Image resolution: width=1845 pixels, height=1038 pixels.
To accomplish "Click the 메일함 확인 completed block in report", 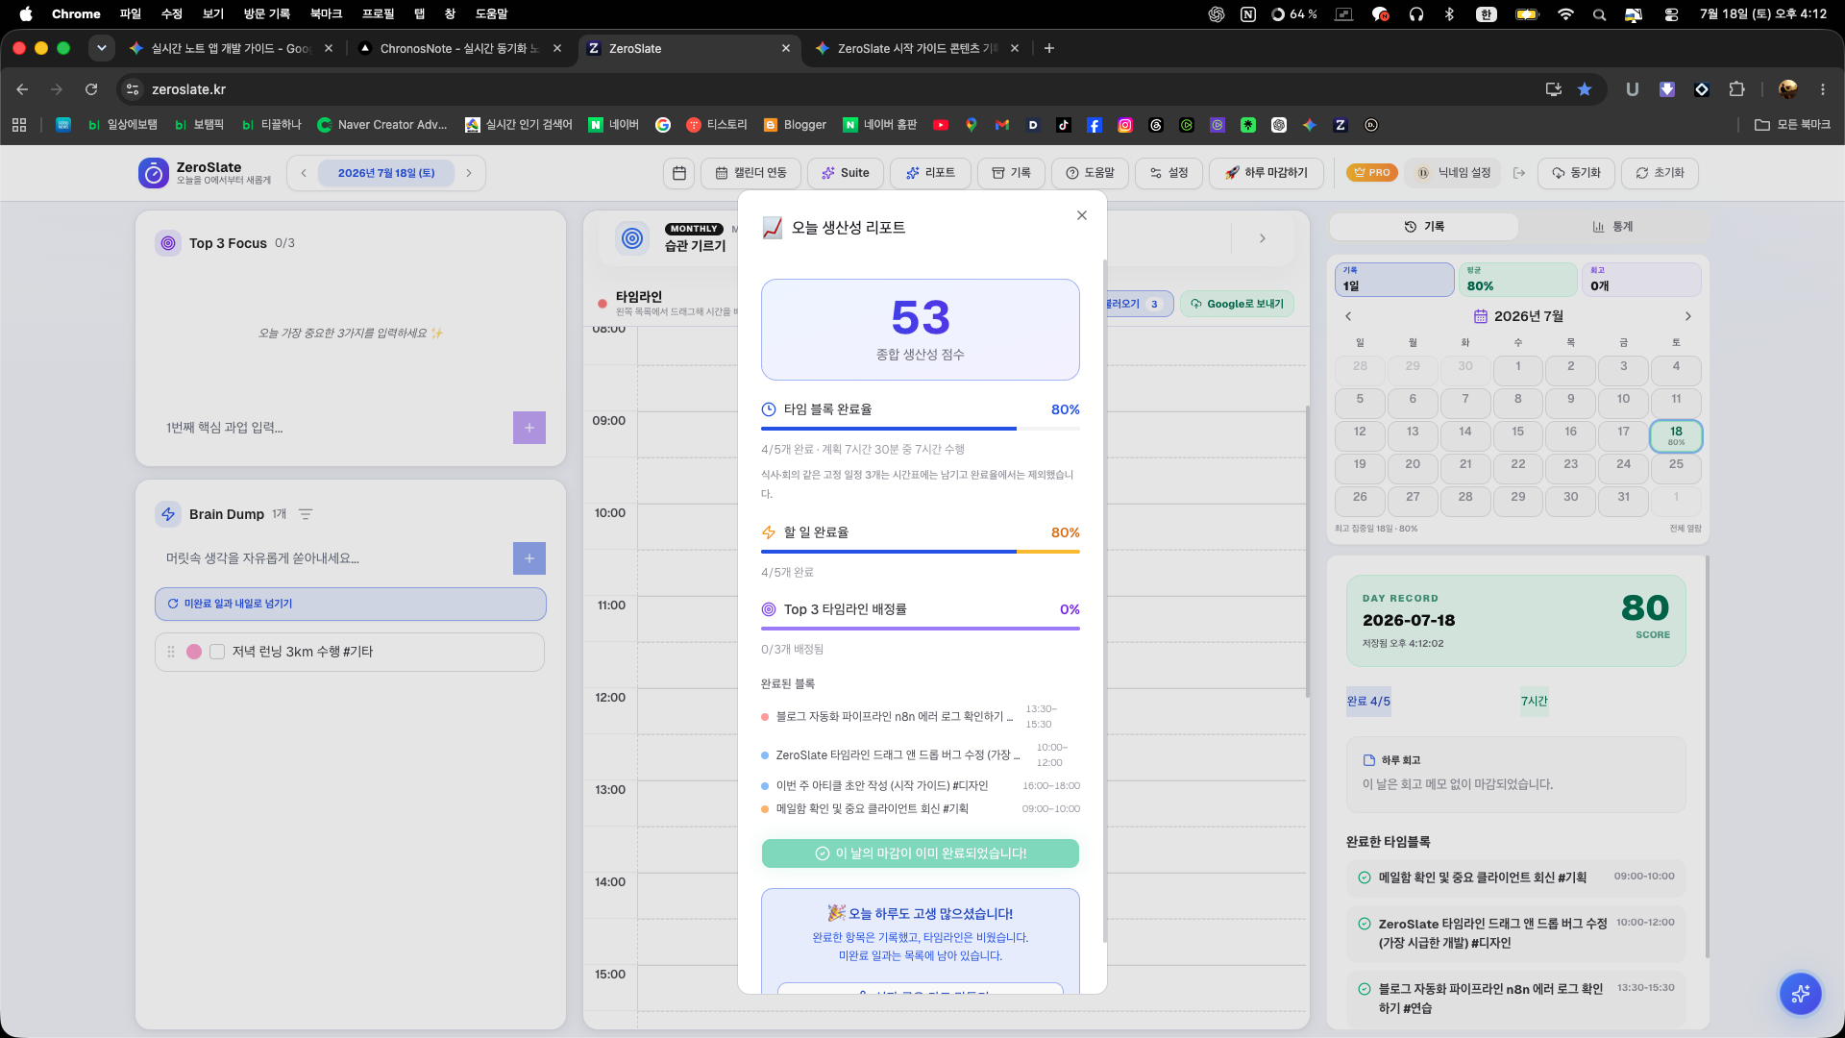I will tap(921, 809).
